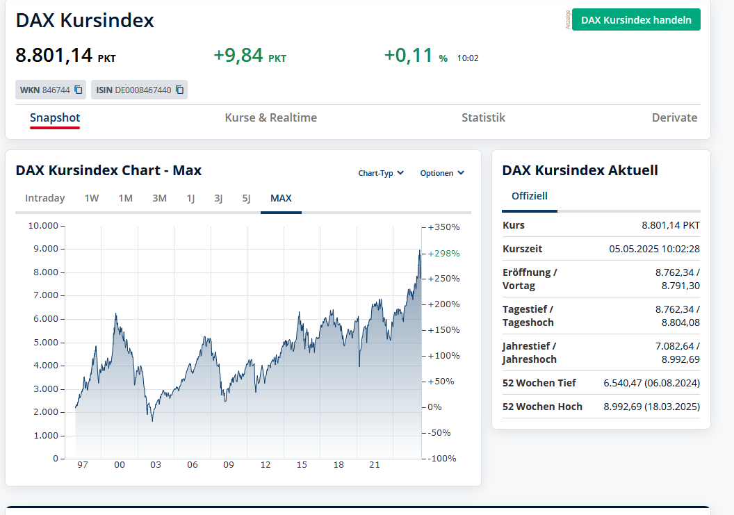Viewport: 734px width, 515px height.
Task: Click the chart peak near 9.000
Action: (420, 252)
